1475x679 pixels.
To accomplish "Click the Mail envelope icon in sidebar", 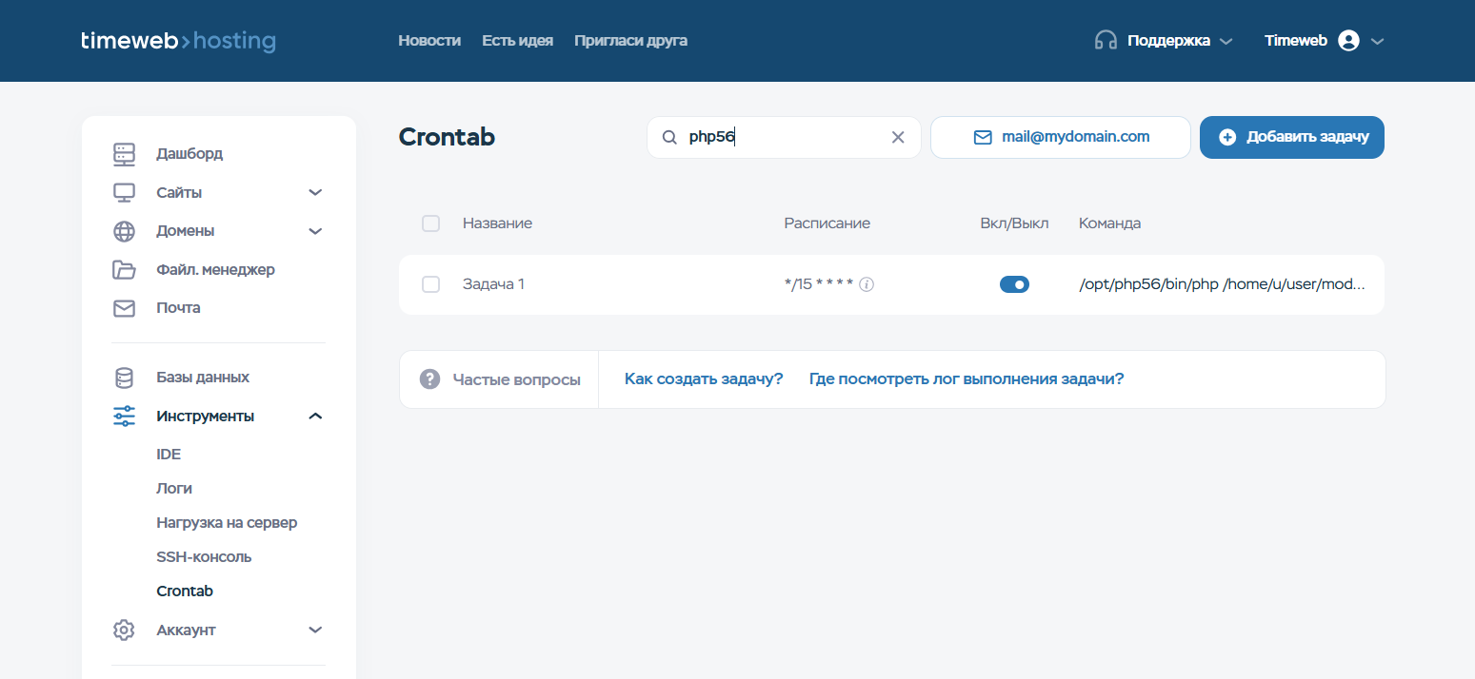I will coord(124,308).
